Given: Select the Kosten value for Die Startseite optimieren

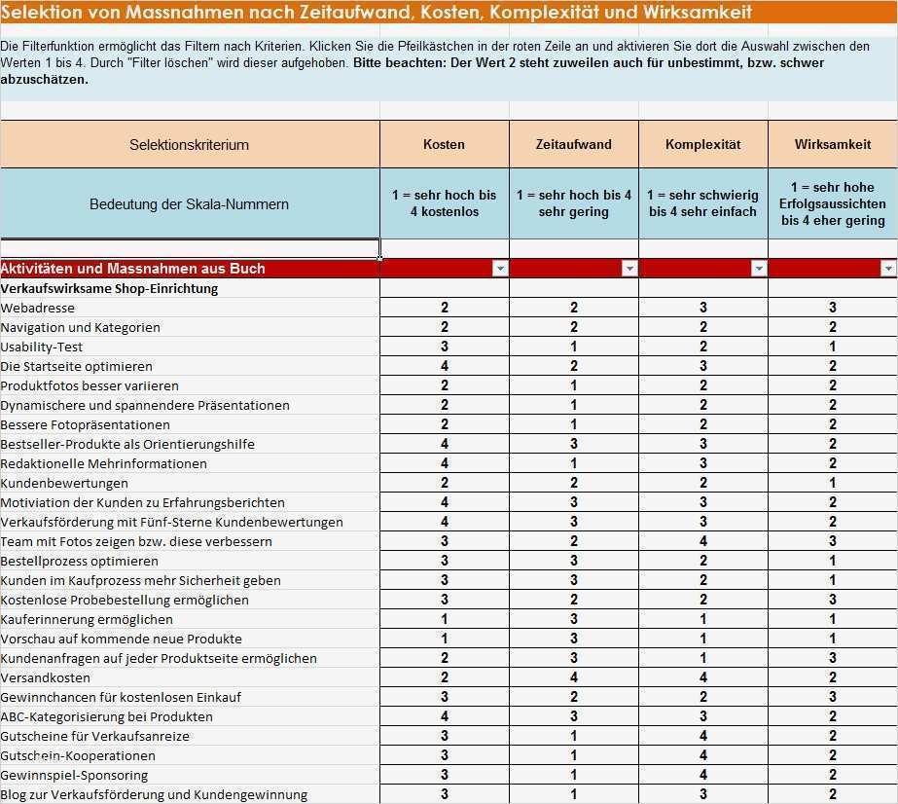Looking at the screenshot, I should coord(444,366).
